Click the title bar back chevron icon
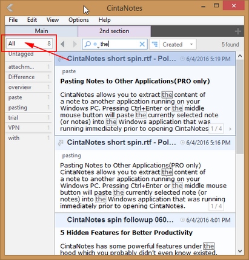This screenshot has height=260, width=249. coord(10,8)
